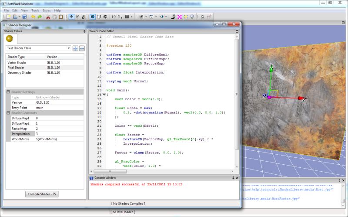Toggle the blue sphere shading mode icon
348x217 pixels.
click(x=92, y=17)
